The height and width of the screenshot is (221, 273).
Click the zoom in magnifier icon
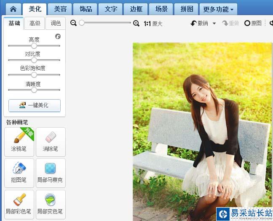pos(136,23)
